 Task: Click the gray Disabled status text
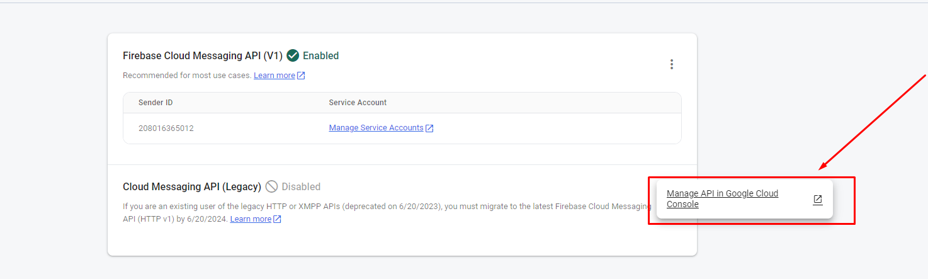click(301, 186)
